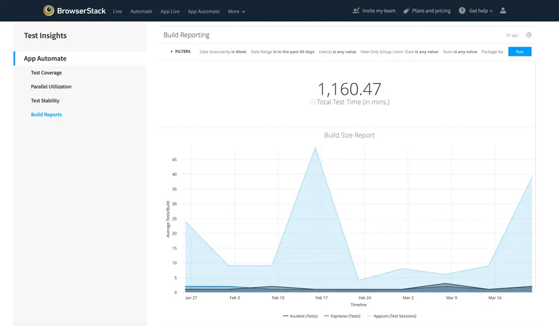The height and width of the screenshot is (326, 559).
Task: Click the BrowserStack logo icon
Action: (x=49, y=10)
